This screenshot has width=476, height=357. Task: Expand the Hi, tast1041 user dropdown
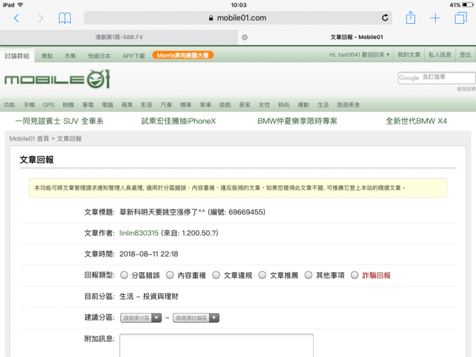pos(359,55)
